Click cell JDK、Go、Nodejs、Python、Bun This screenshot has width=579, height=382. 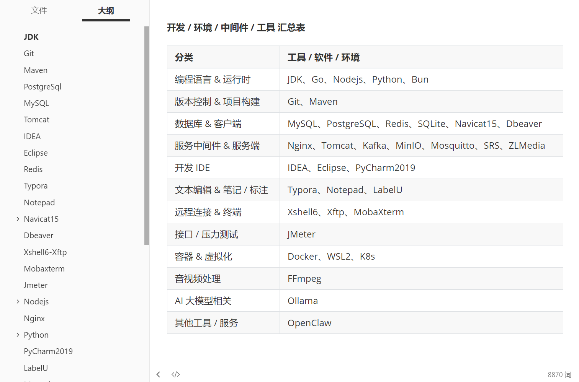click(x=421, y=80)
